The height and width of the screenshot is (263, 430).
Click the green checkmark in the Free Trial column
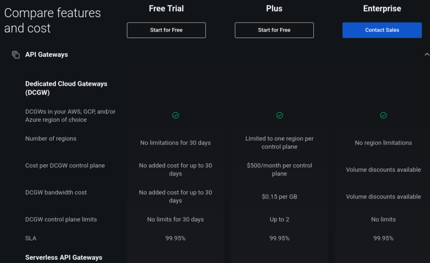click(x=175, y=115)
